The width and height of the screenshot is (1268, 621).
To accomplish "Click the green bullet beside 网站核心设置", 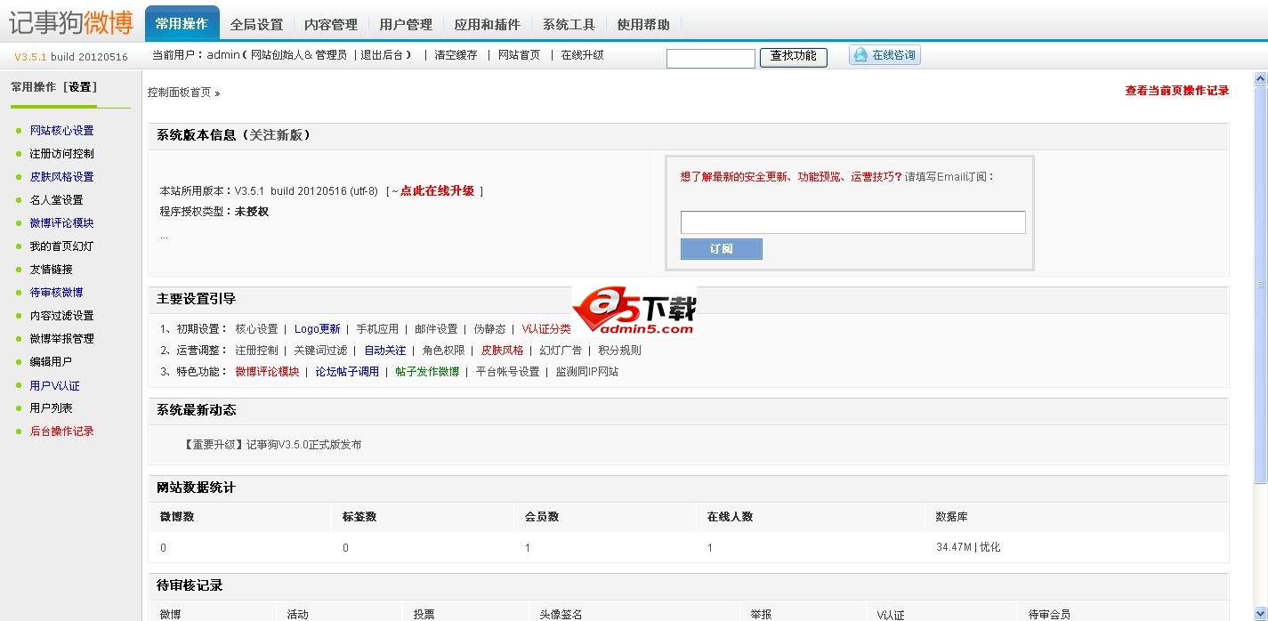I will [20, 130].
